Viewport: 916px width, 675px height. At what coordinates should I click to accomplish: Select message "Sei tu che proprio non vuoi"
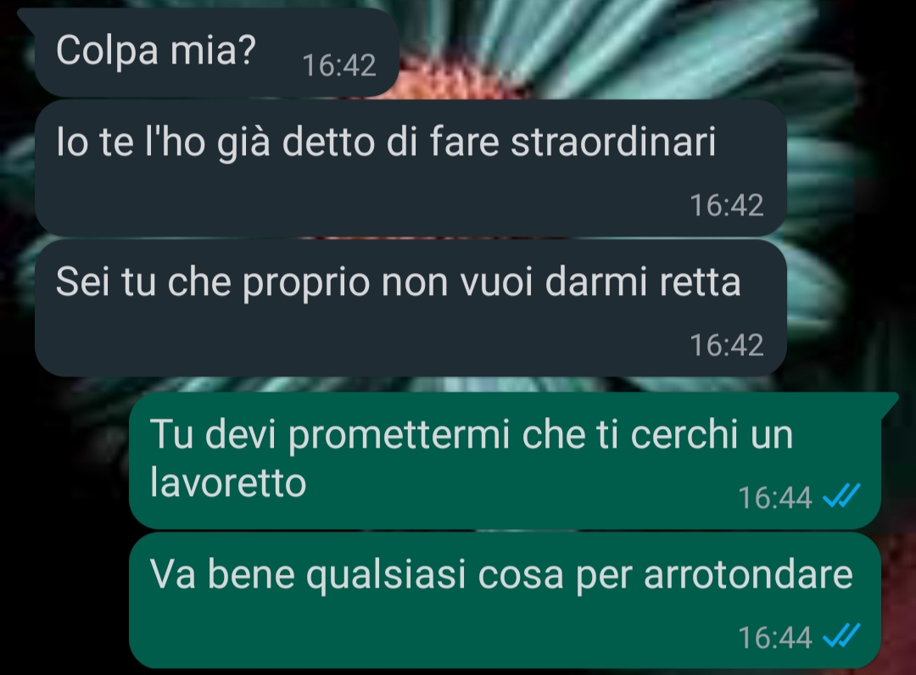(x=411, y=308)
